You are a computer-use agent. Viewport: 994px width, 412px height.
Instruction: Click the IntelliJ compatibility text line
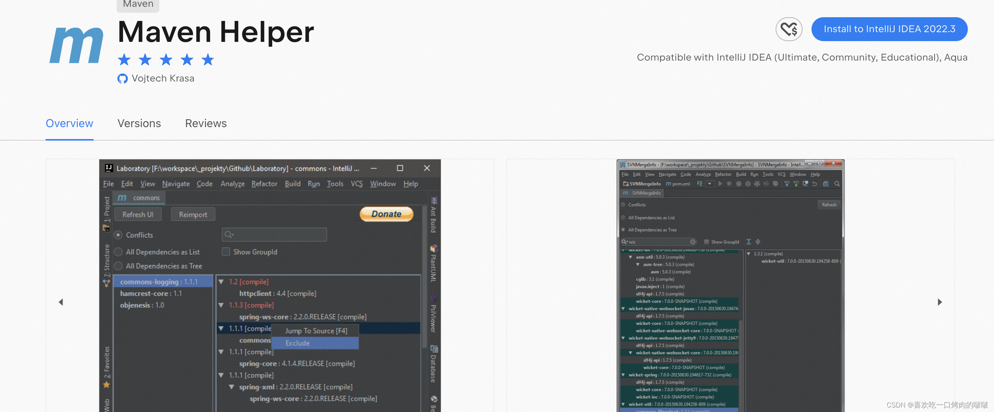pos(802,57)
